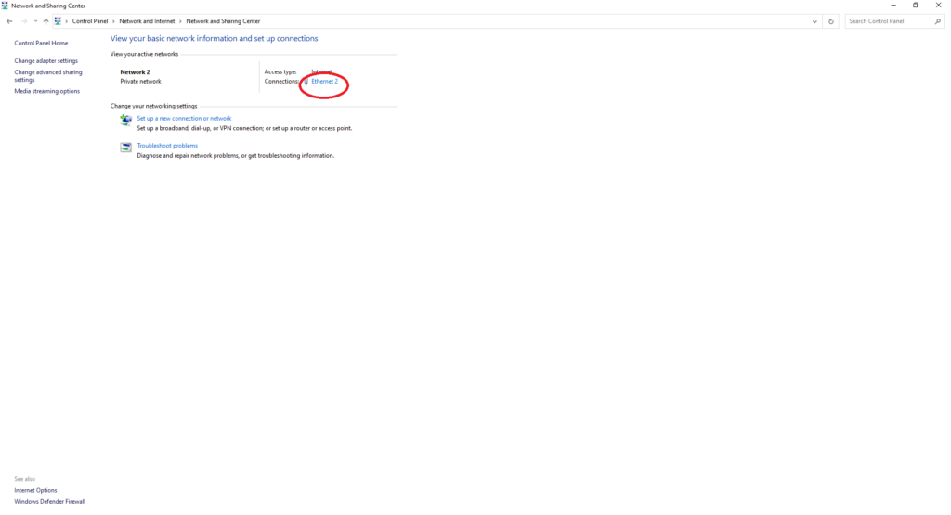The image size is (951, 515).
Task: Go to Control Panel in the breadcrumb
Action: (90, 21)
